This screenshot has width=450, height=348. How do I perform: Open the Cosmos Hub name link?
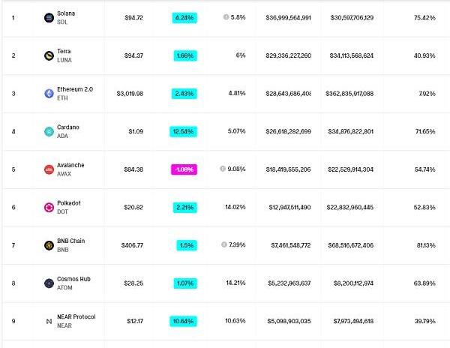tap(73, 279)
